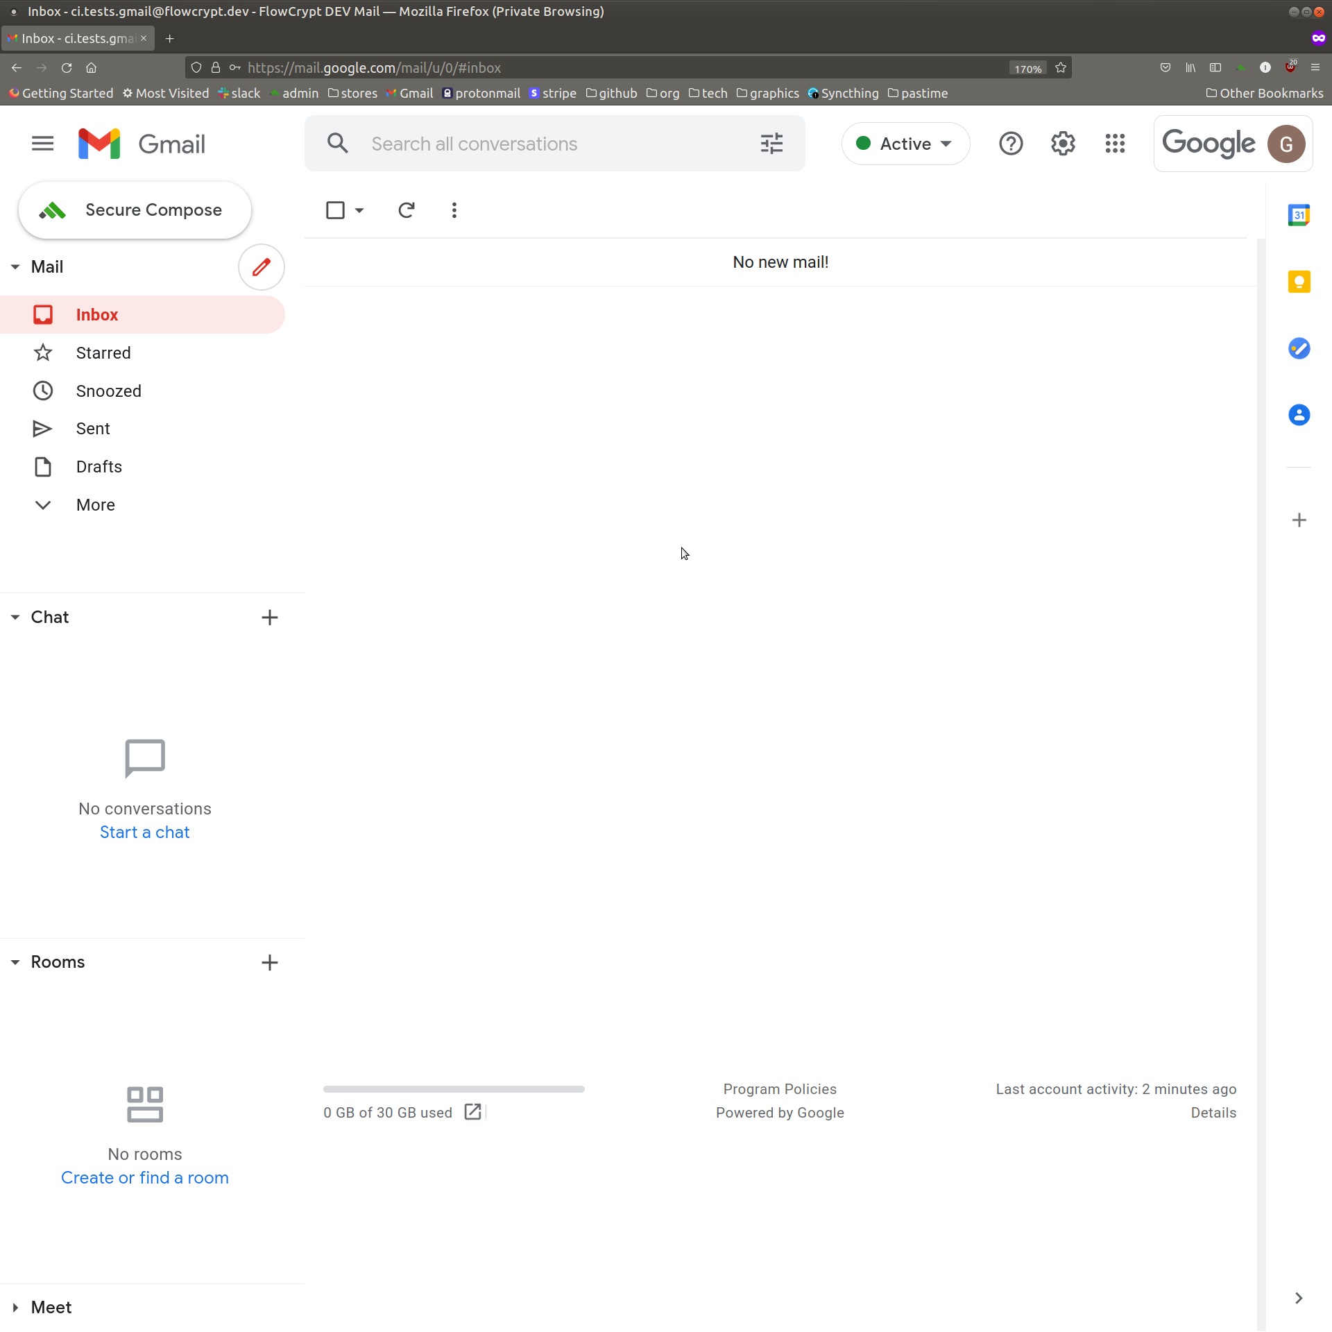Show search options filter icon

pyautogui.click(x=771, y=144)
